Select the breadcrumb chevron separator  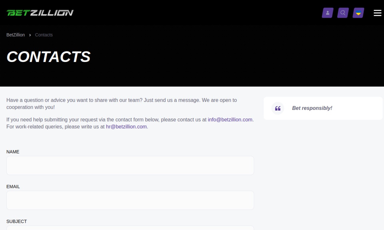[x=30, y=35]
